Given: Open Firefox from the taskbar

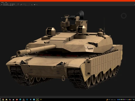Looking at the screenshot, I should click(17, 100).
